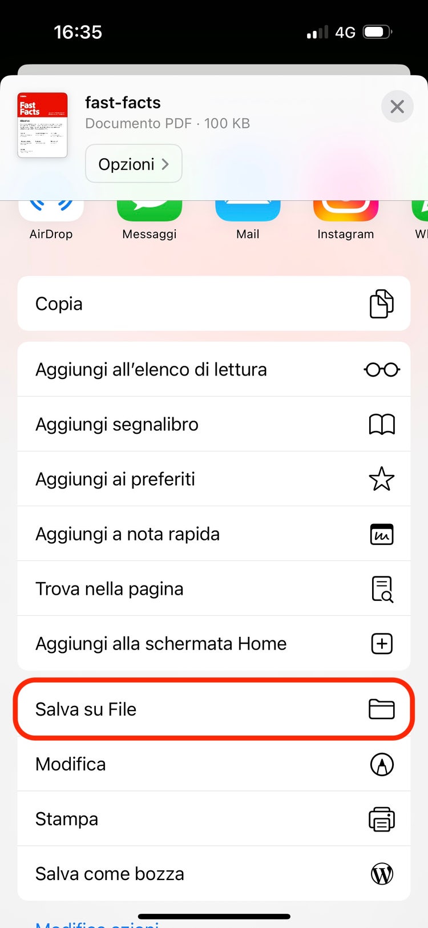Tap the markup pen icon beside Modifica

point(382,764)
